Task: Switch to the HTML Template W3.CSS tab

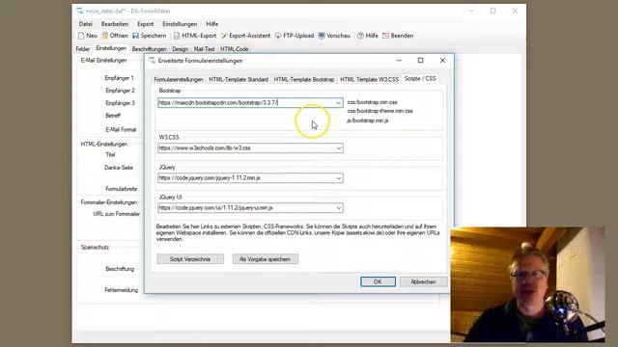Action: click(369, 79)
